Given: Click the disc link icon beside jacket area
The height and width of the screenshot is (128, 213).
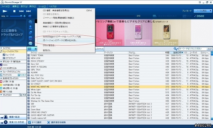Looking at the screenshot, I should point(30,33).
